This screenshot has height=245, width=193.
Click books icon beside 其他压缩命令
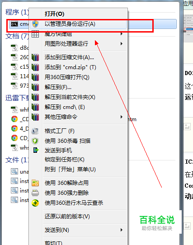coord(35,117)
